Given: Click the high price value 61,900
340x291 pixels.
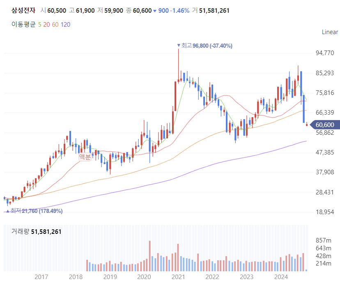Looking at the screenshot, I should (x=85, y=10).
